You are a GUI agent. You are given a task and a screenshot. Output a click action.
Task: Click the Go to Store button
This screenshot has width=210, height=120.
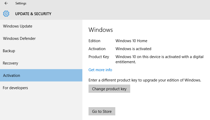(102, 111)
